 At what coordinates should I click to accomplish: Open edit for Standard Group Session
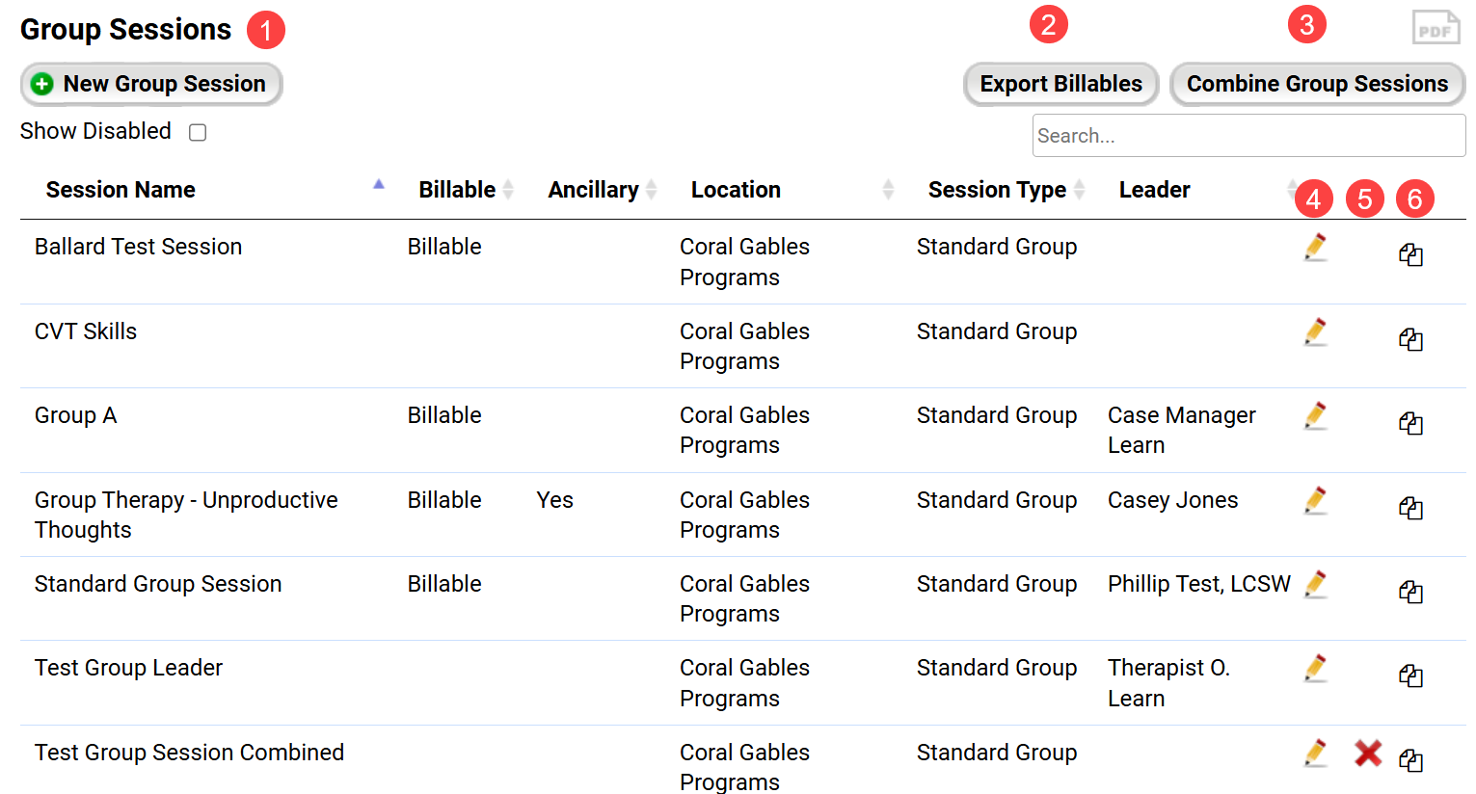pos(1315,585)
